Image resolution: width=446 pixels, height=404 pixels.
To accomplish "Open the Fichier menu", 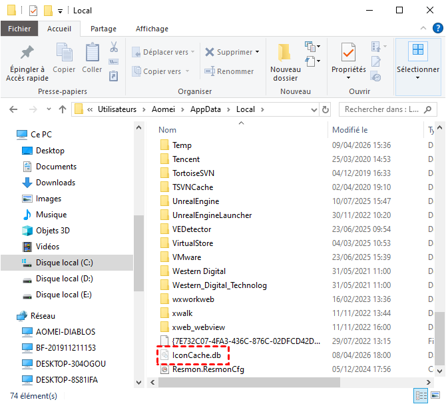I will (x=19, y=29).
